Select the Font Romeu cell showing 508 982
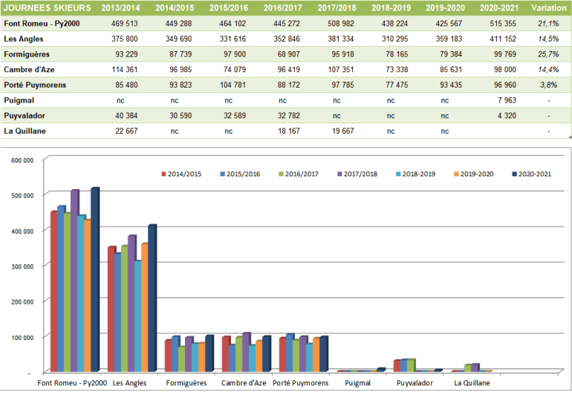 pyautogui.click(x=337, y=23)
